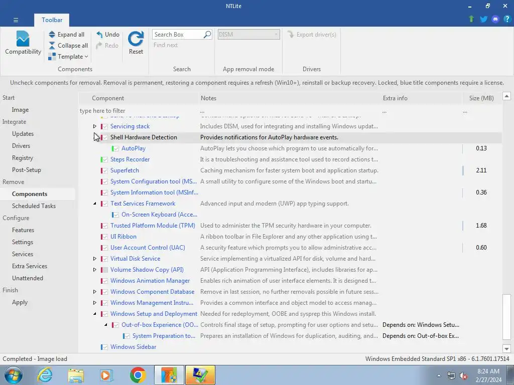
Task: Click the green update arrow icon
Action: pyautogui.click(x=471, y=19)
